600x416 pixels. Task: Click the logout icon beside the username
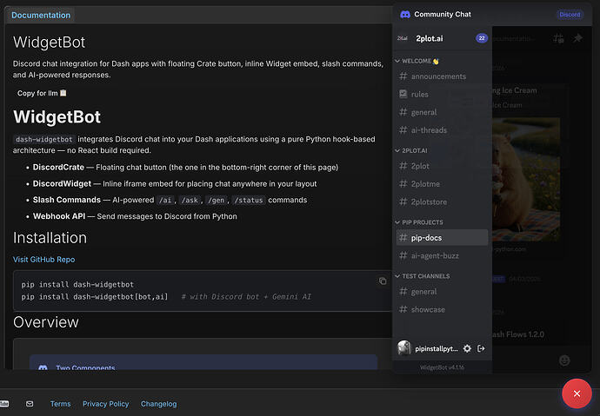[481, 348]
